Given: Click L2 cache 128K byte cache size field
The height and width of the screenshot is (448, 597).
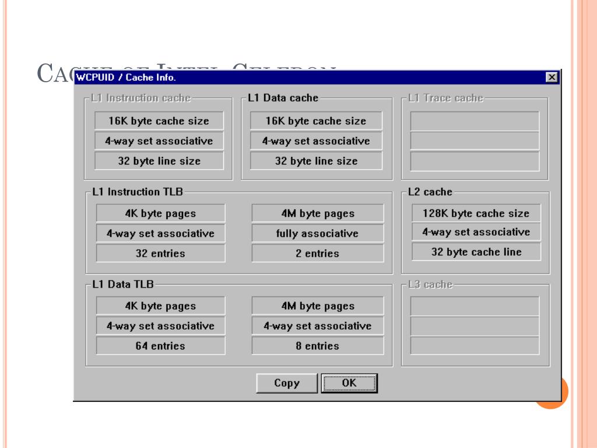Looking at the screenshot, I should pyautogui.click(x=476, y=213).
